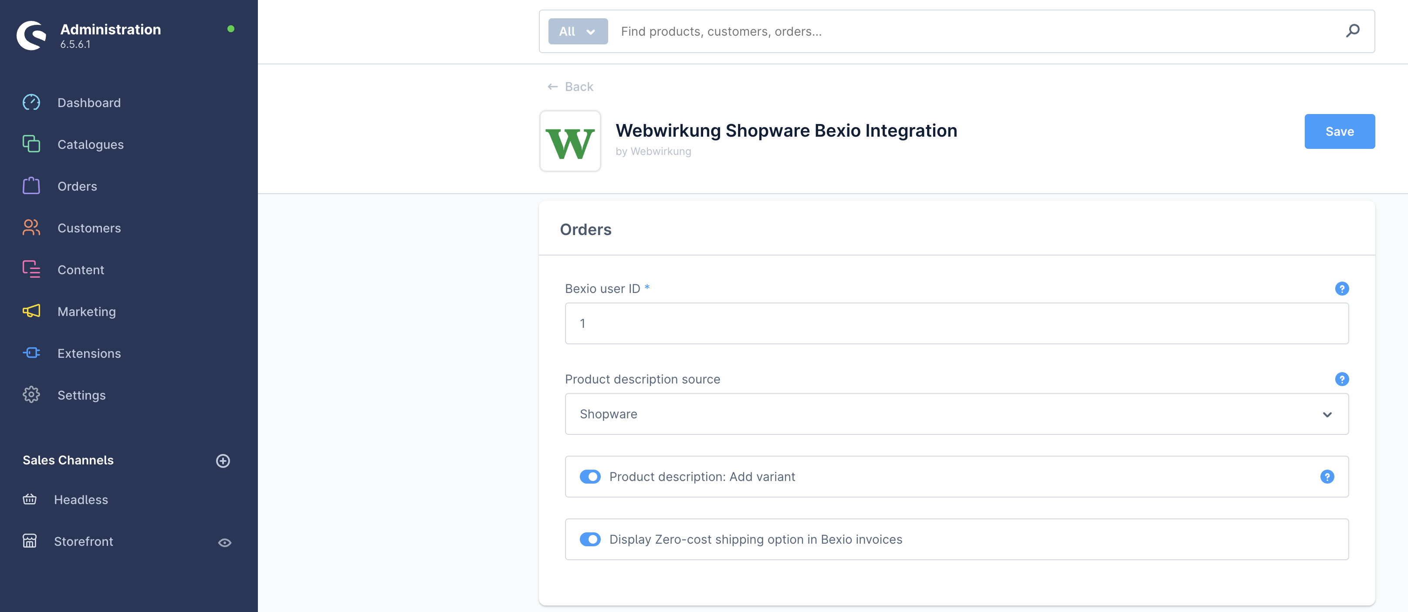Click the search magnifier icon
The height and width of the screenshot is (612, 1408).
[x=1352, y=30]
